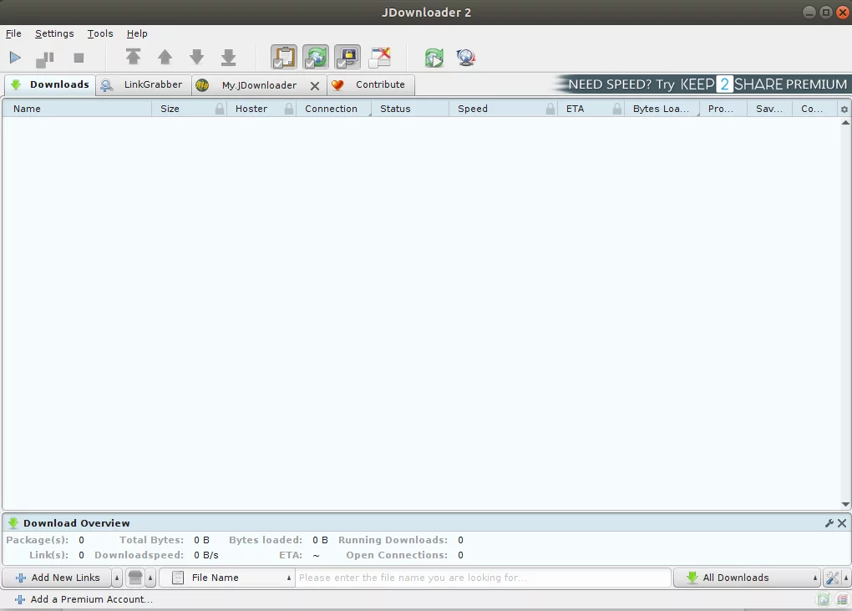Click the reconnect globe icon

point(466,58)
